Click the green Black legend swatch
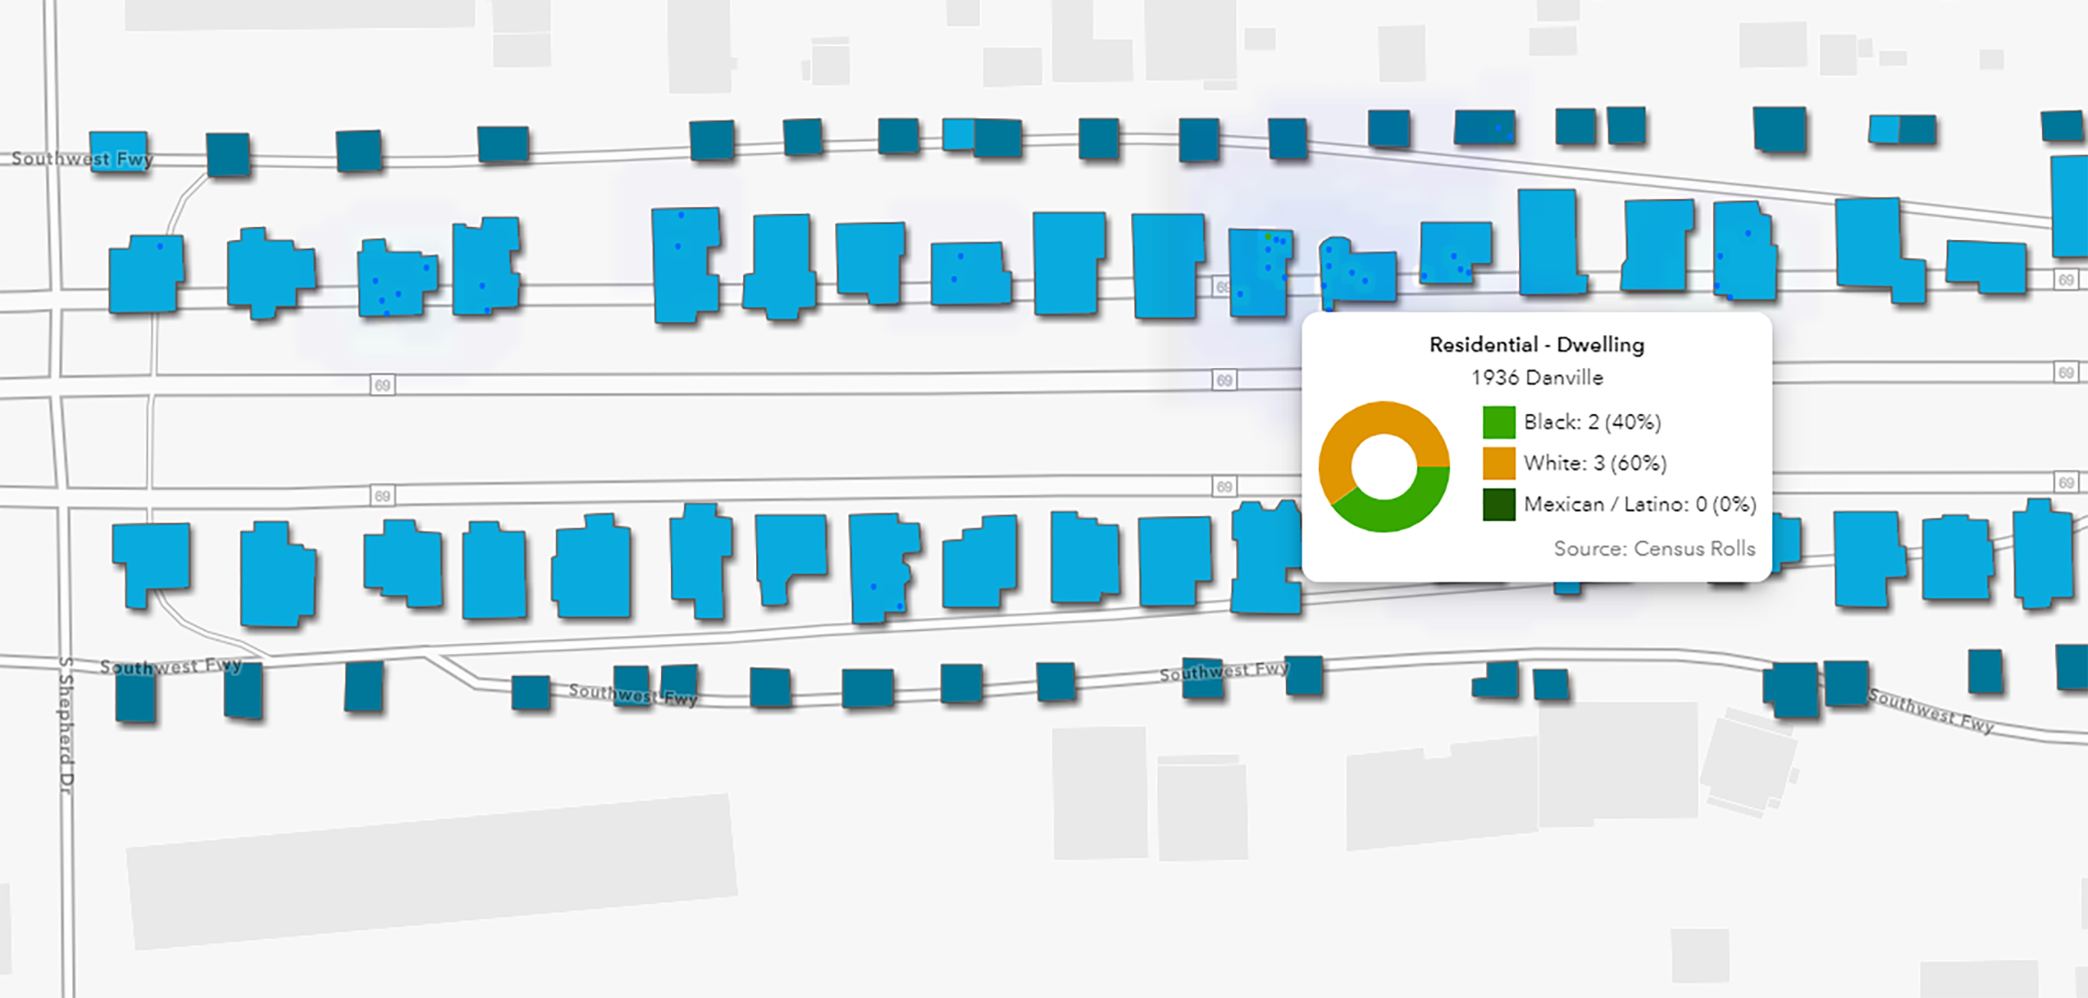Viewport: 2088px width, 998px height. 1499,422
